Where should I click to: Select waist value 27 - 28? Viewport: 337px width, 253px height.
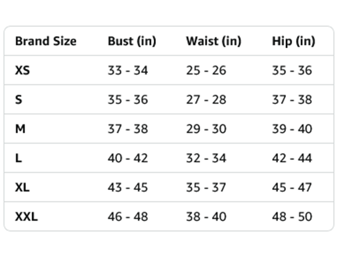tap(206, 100)
